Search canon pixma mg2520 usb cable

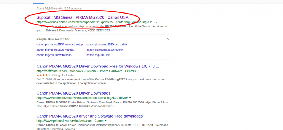106,45
